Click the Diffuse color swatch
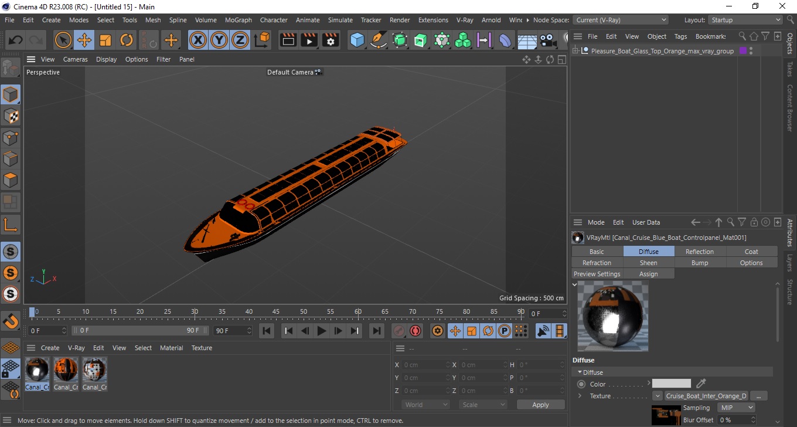Screen dimensions: 797x427 672,384
